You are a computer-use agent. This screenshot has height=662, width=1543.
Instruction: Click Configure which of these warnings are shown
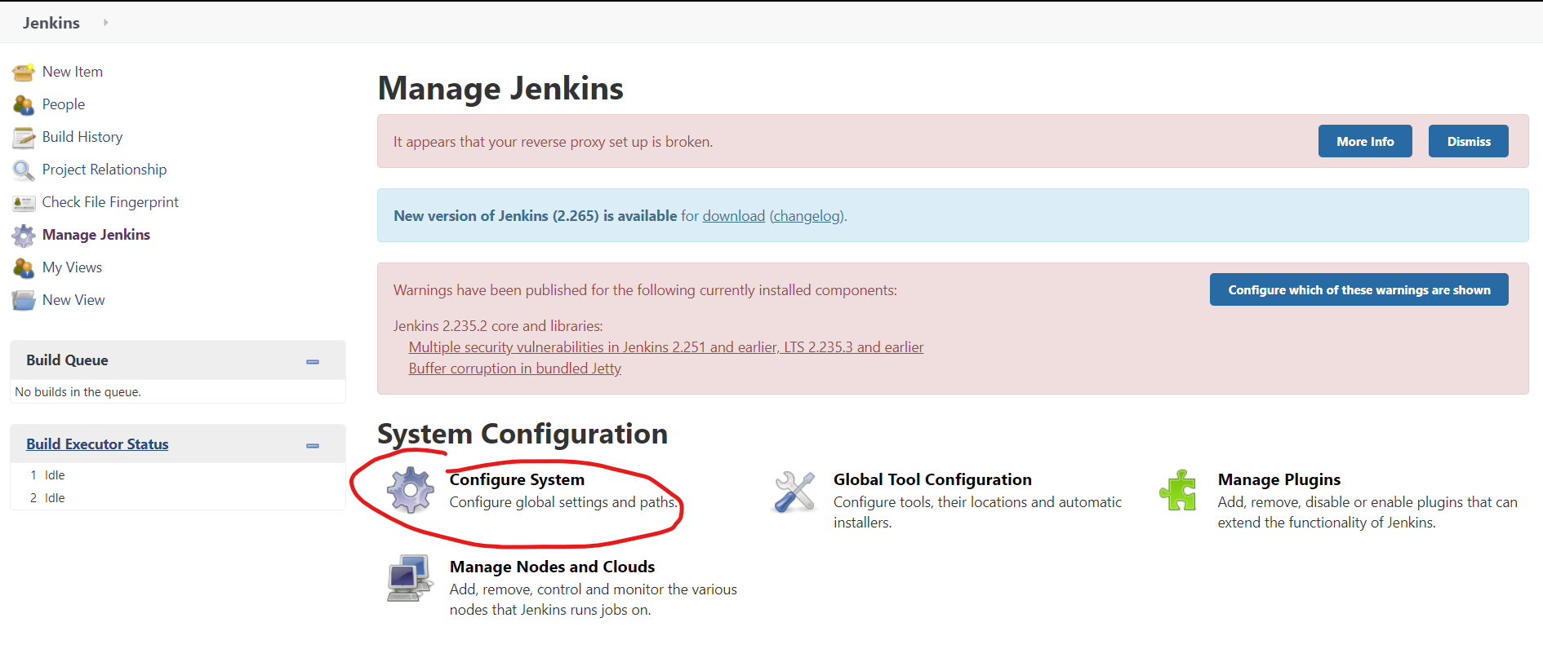point(1359,289)
